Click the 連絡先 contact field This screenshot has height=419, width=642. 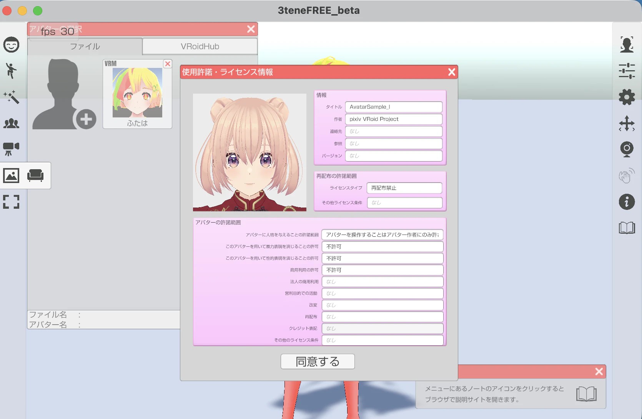tap(394, 132)
